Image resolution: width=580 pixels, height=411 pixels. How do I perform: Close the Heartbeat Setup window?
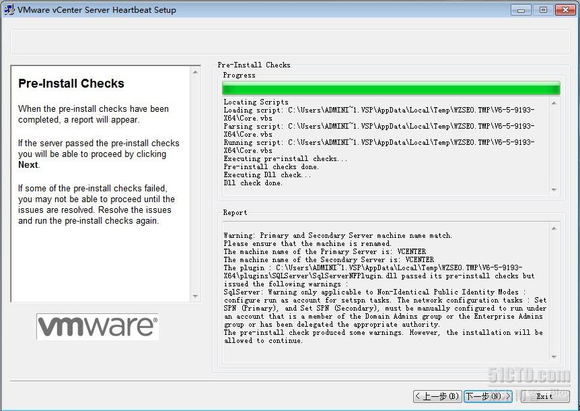point(565,9)
